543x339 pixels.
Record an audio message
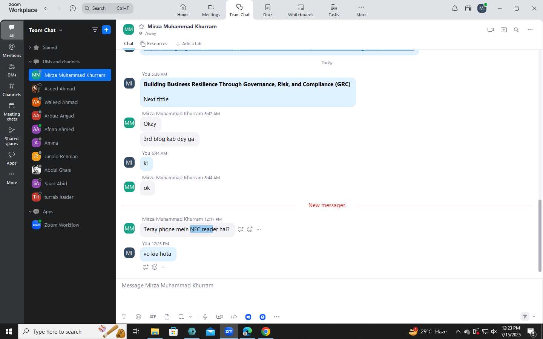[x=205, y=317]
